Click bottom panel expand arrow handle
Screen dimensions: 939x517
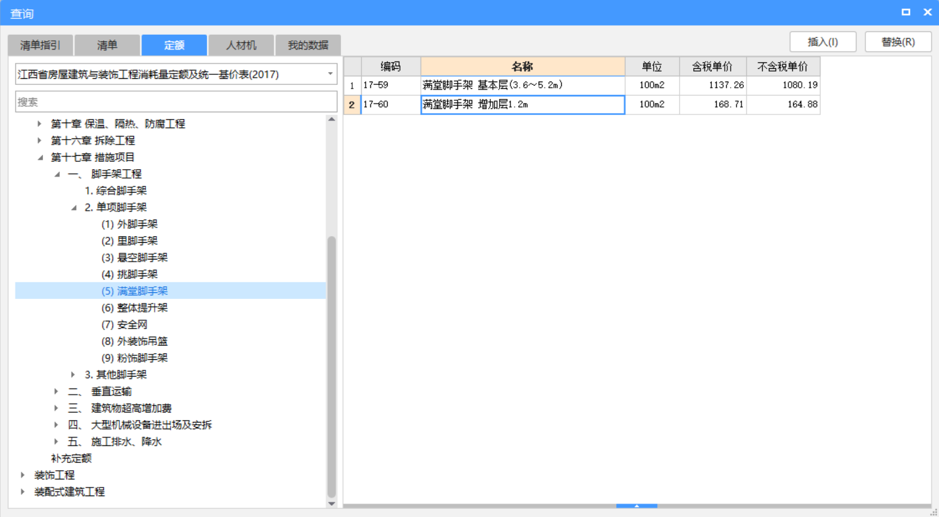[636, 506]
